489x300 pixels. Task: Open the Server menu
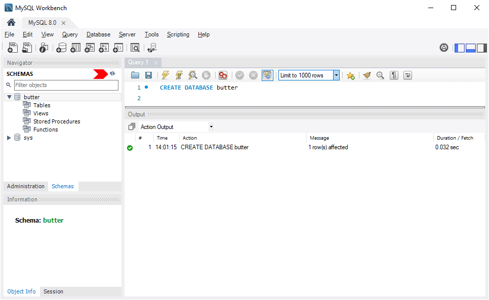pos(127,34)
